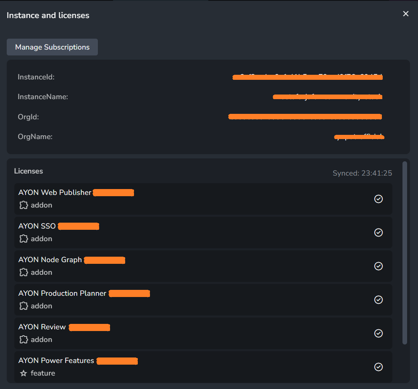Click the Manage Subscriptions button
Screen dimensions: 418x389
[x=52, y=47]
